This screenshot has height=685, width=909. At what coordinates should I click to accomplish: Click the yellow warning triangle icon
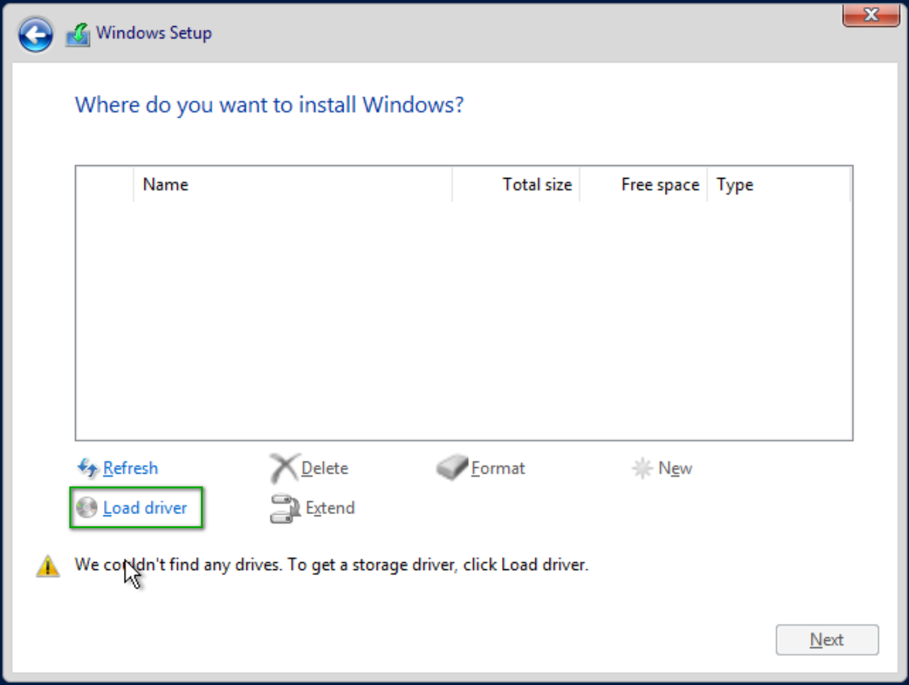(48, 566)
